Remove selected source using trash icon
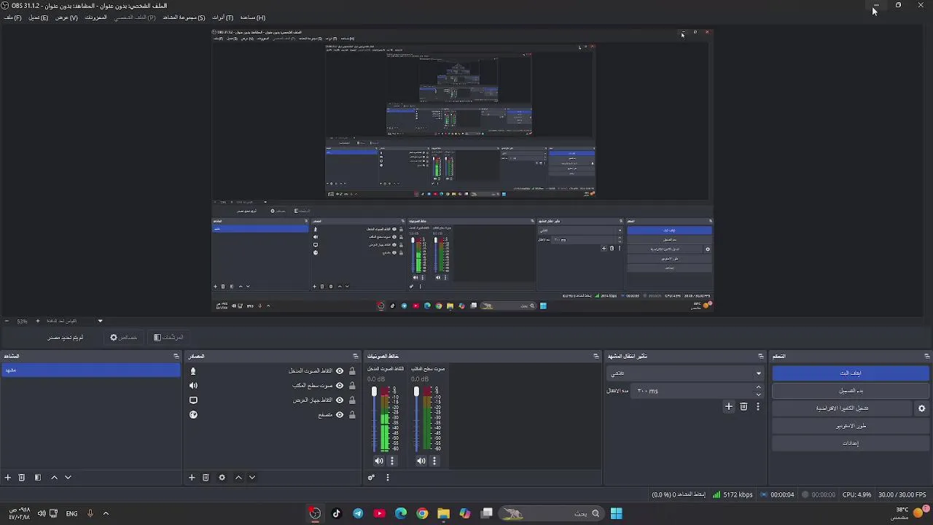 [206, 478]
